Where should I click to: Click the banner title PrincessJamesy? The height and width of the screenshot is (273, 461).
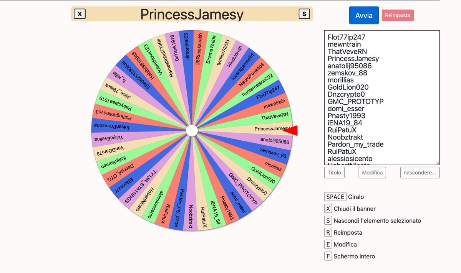[191, 14]
